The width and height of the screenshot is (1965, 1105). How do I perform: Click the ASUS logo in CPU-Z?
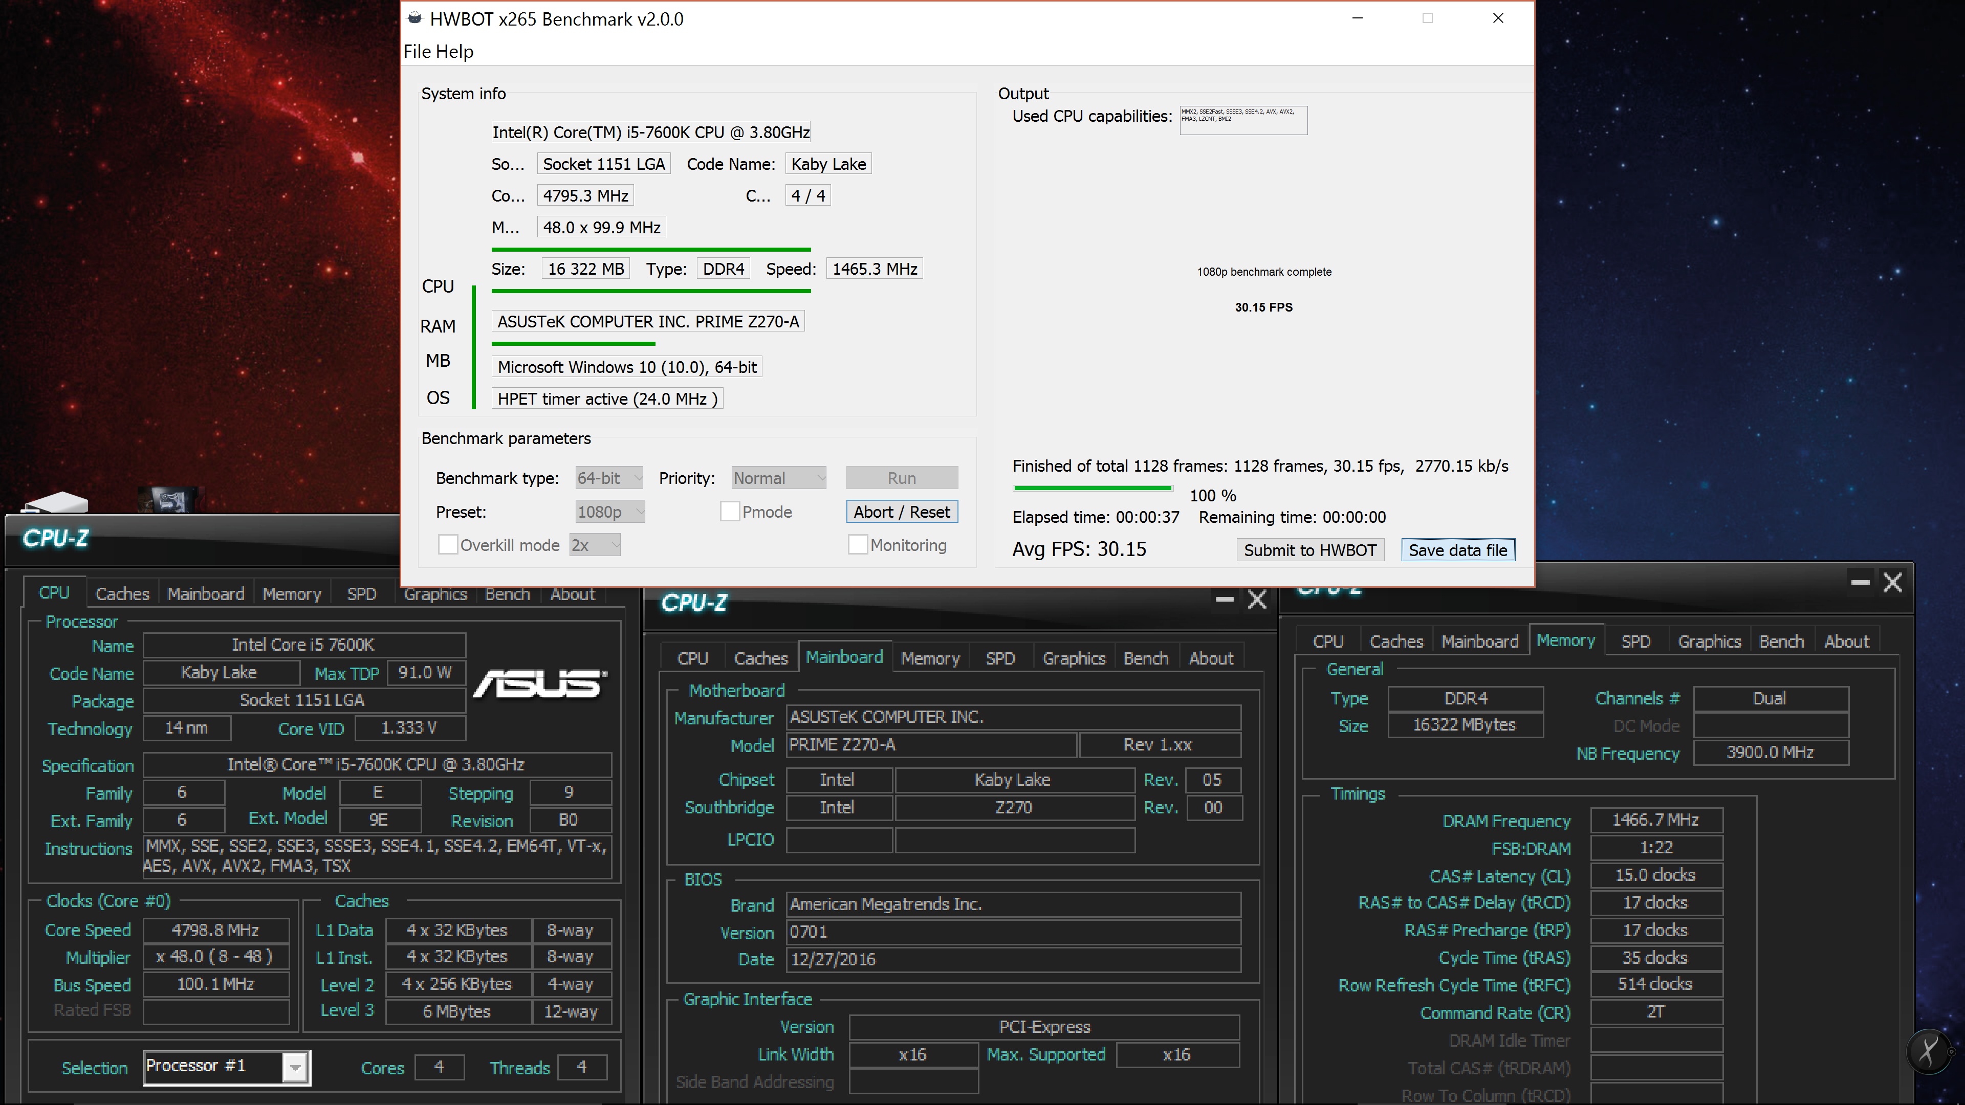540,684
